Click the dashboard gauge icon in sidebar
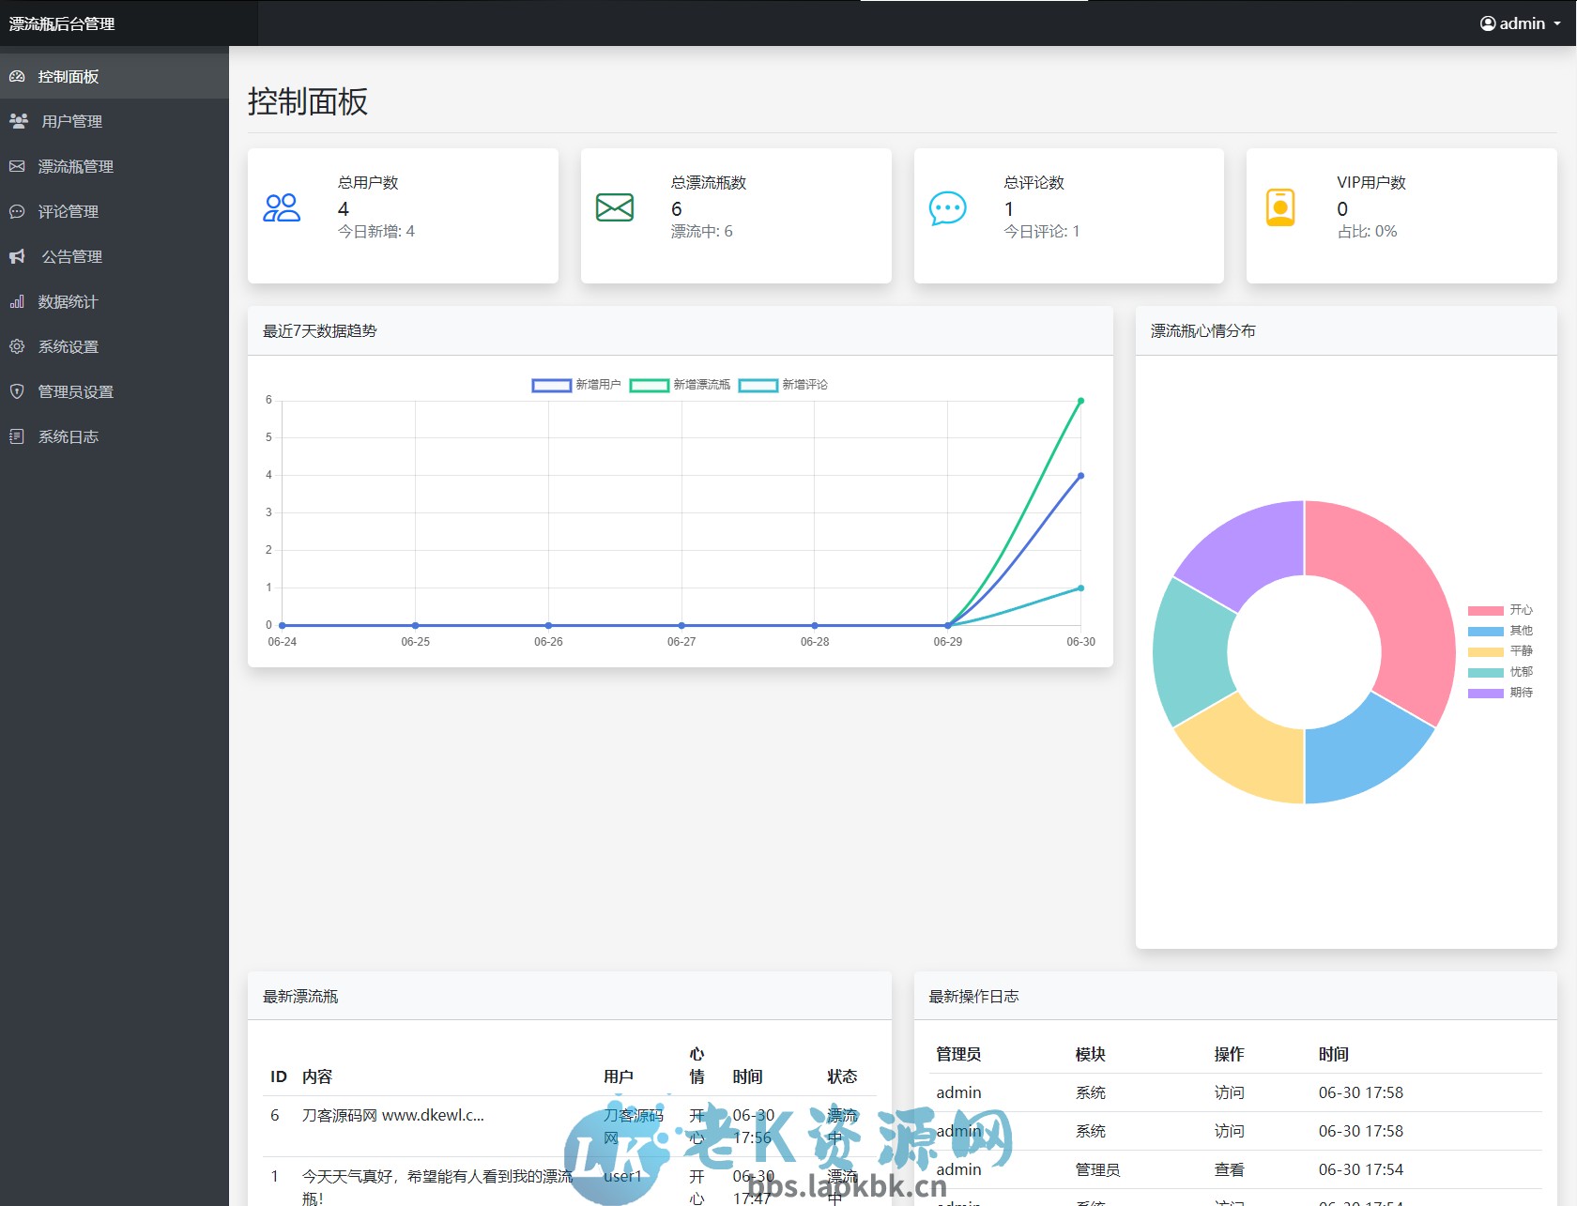 click(17, 77)
